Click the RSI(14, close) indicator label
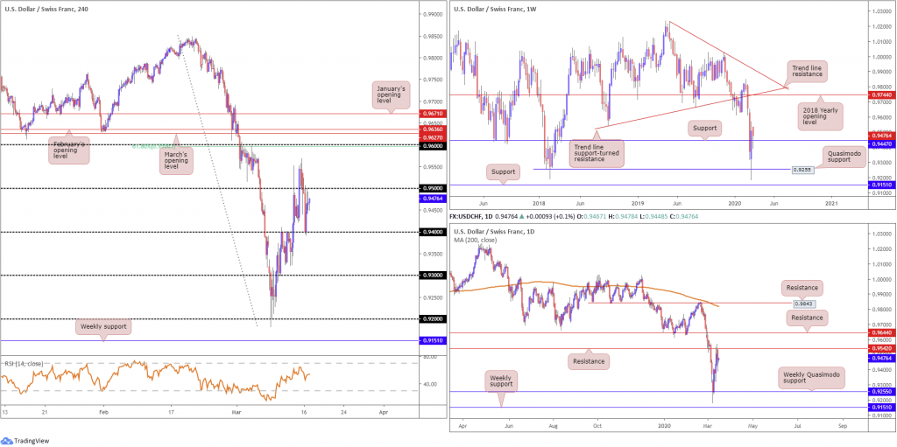 coord(24,363)
